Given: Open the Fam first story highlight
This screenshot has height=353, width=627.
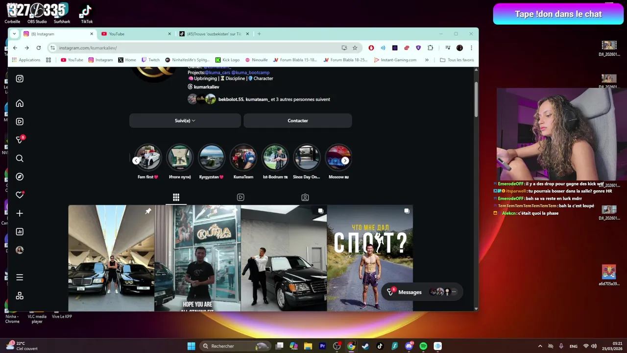Looking at the screenshot, I should 148,158.
